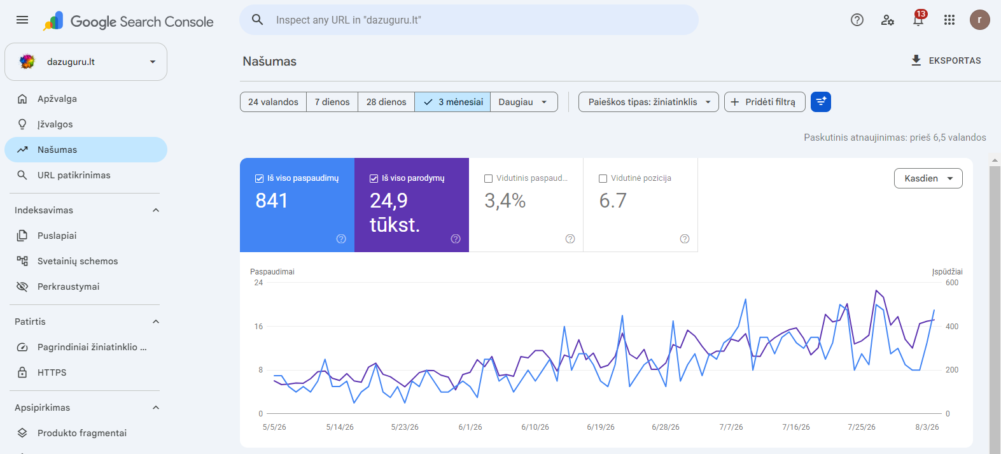Click the dazuguru.lt property favicon
The image size is (1001, 454).
(x=27, y=62)
